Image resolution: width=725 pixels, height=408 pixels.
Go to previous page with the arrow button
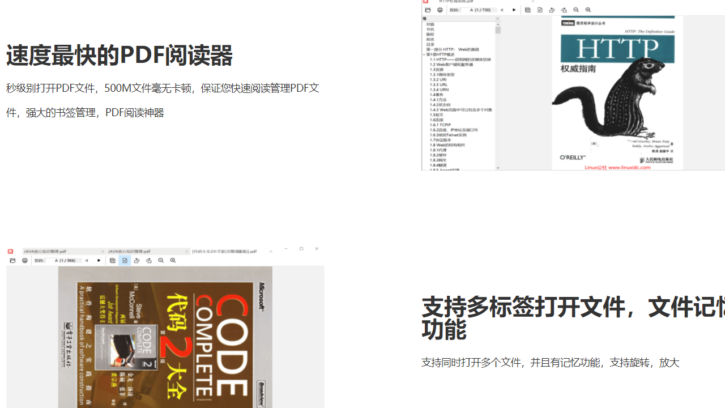click(x=87, y=260)
